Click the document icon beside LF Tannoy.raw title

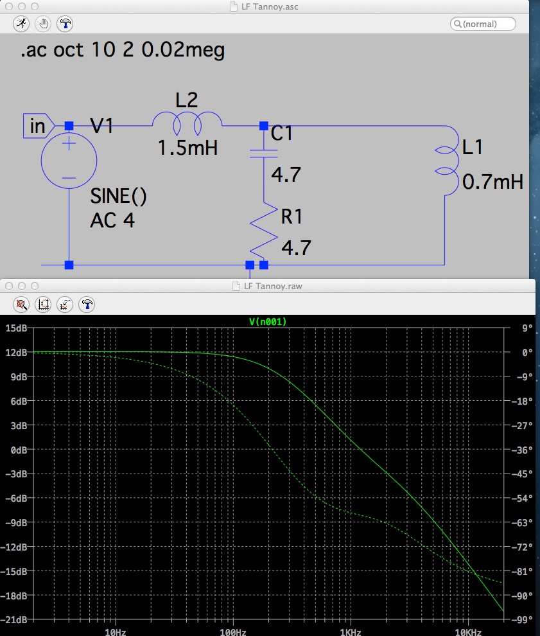(236, 286)
